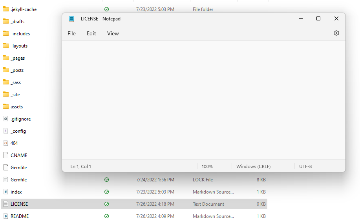Click the Notepad app icon in title bar
Screen dimensions: 360x223
point(71,19)
